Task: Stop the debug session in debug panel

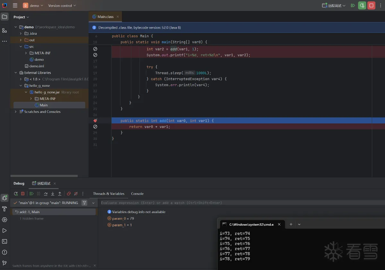Action: click(x=23, y=194)
